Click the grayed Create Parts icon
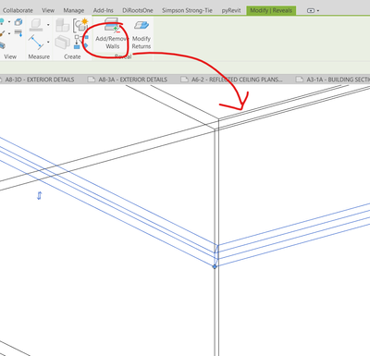 (x=62, y=43)
